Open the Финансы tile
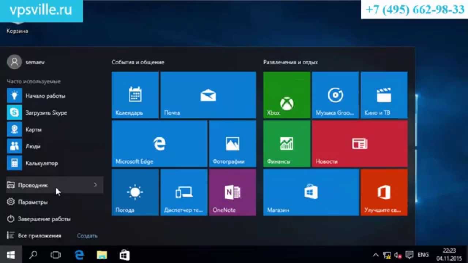Screen dimensions: 468x263 [287, 144]
